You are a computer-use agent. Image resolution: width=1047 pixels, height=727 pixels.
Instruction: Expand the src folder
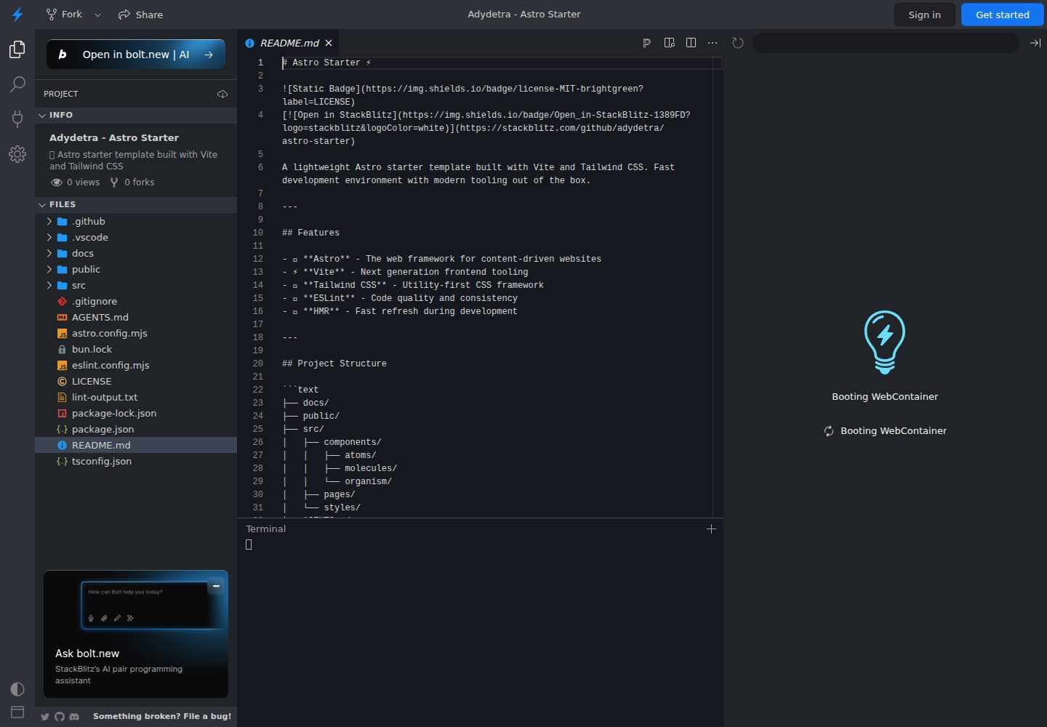point(136,285)
